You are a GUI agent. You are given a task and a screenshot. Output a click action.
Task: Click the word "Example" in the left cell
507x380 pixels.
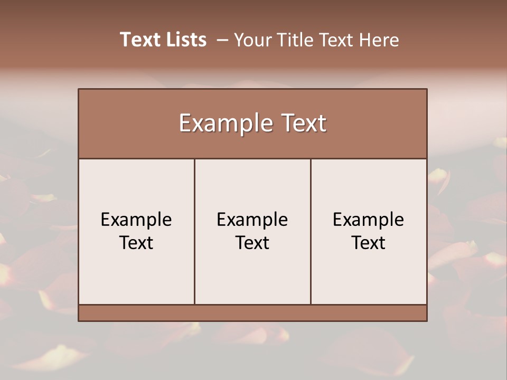point(136,221)
